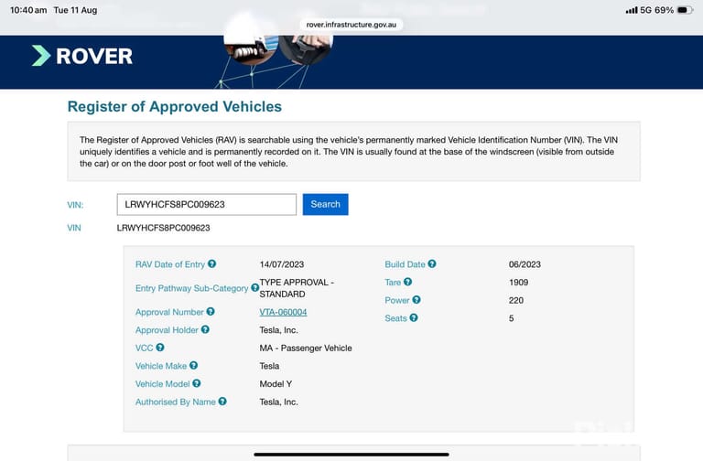The height and width of the screenshot is (461, 703).
Task: Tap the battery icon in status bar
Action: pos(685,10)
